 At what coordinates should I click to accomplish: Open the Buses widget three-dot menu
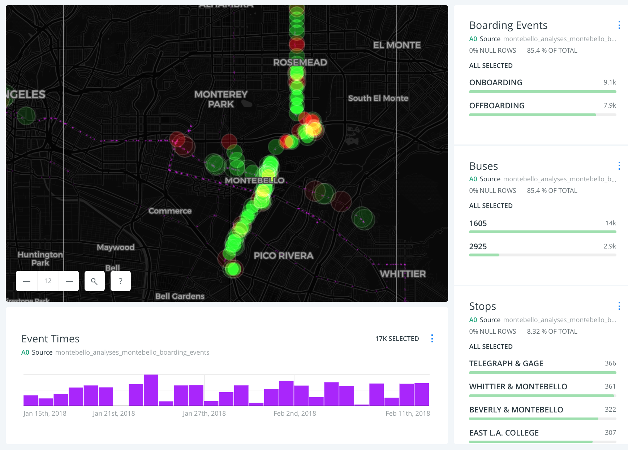click(619, 166)
